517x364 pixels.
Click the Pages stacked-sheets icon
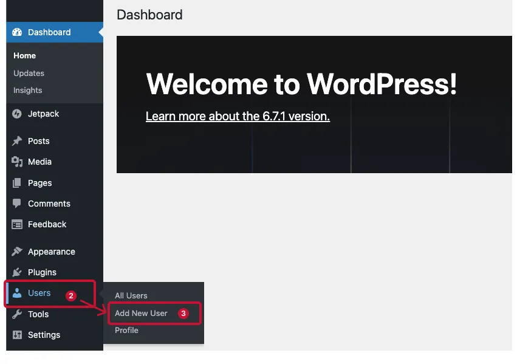(17, 183)
